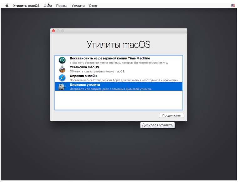Open the Окно menu
239x182 pixels.
coord(93,6)
